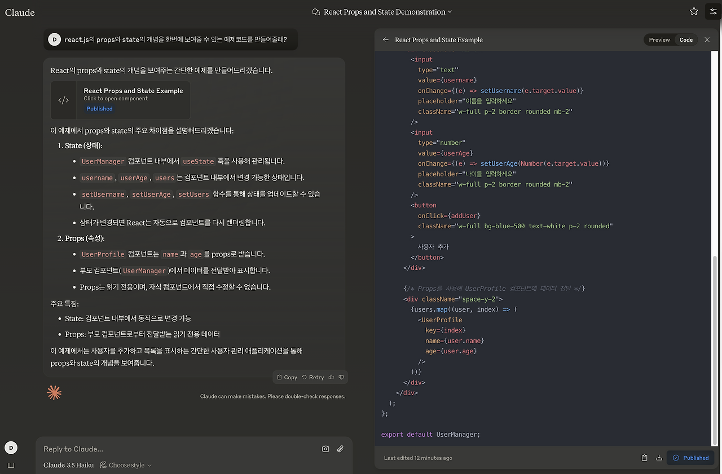The width and height of the screenshot is (722, 474).
Task: Open the Choose style dropdown
Action: click(x=125, y=465)
